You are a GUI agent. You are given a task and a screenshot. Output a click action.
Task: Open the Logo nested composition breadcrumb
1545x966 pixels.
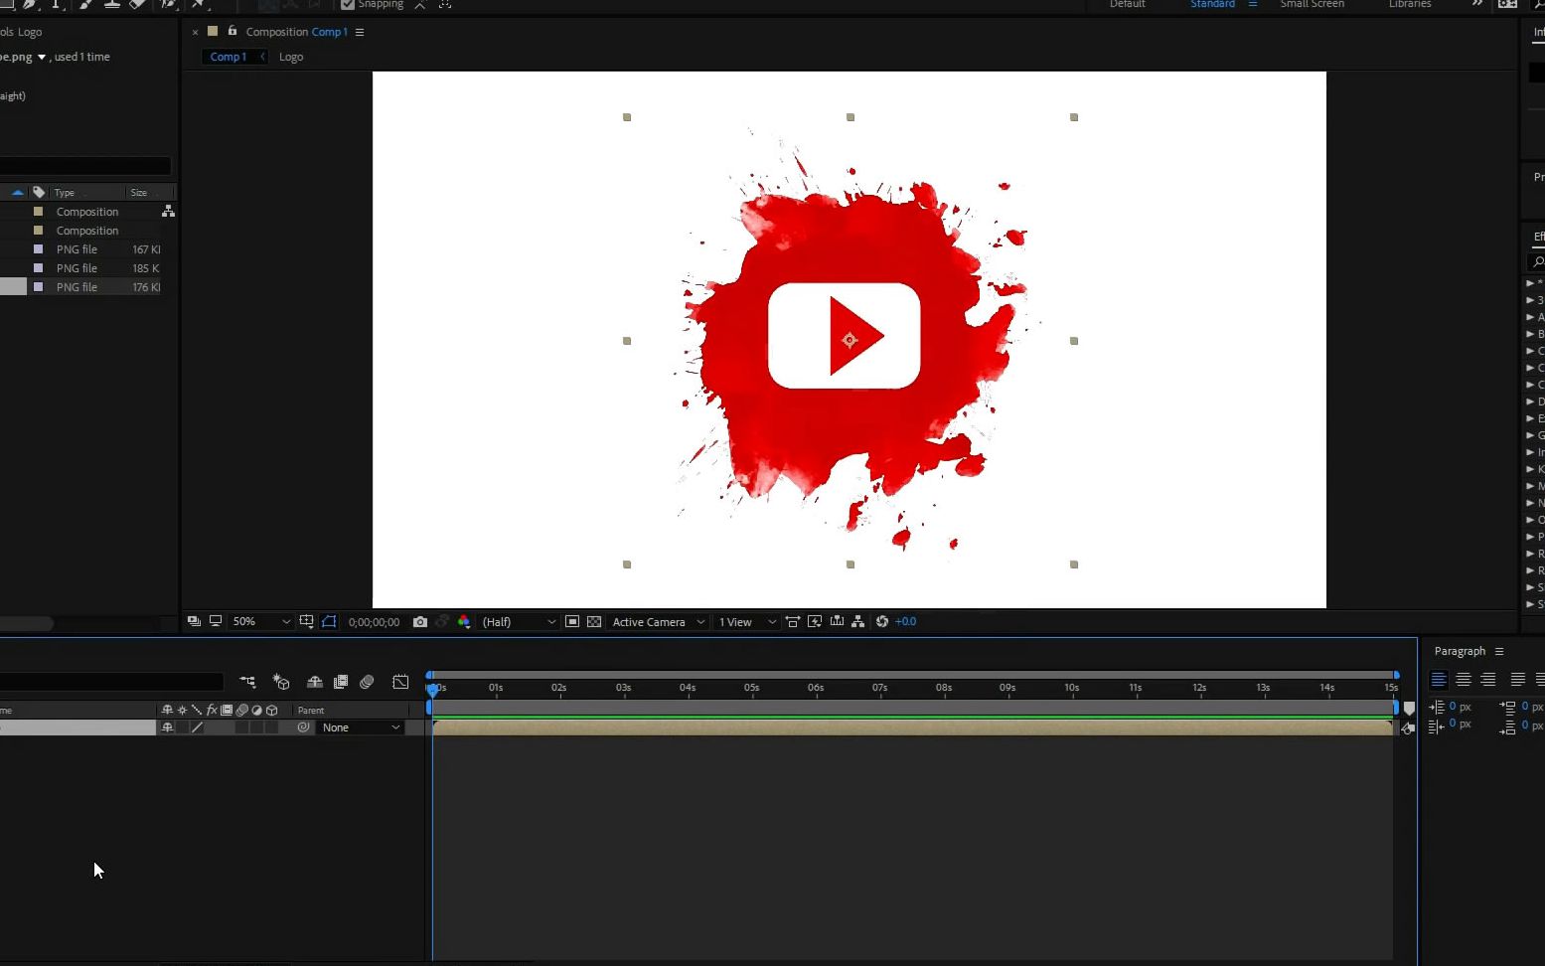(291, 57)
